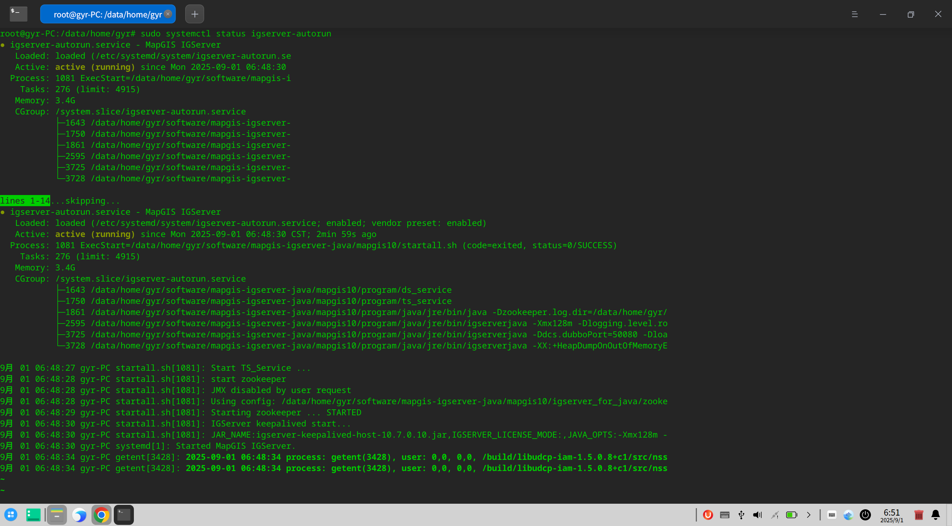Open battery status in system tray

click(791, 514)
